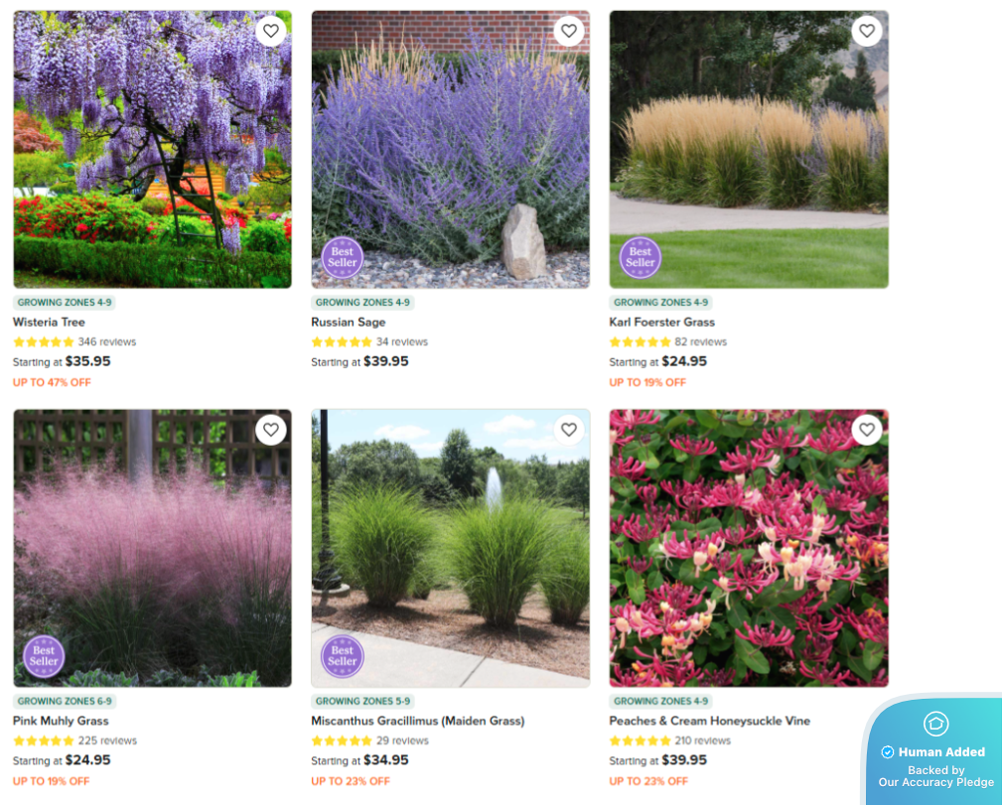This screenshot has width=1002, height=805.
Task: Open Russian Sage product link
Action: coord(349,322)
